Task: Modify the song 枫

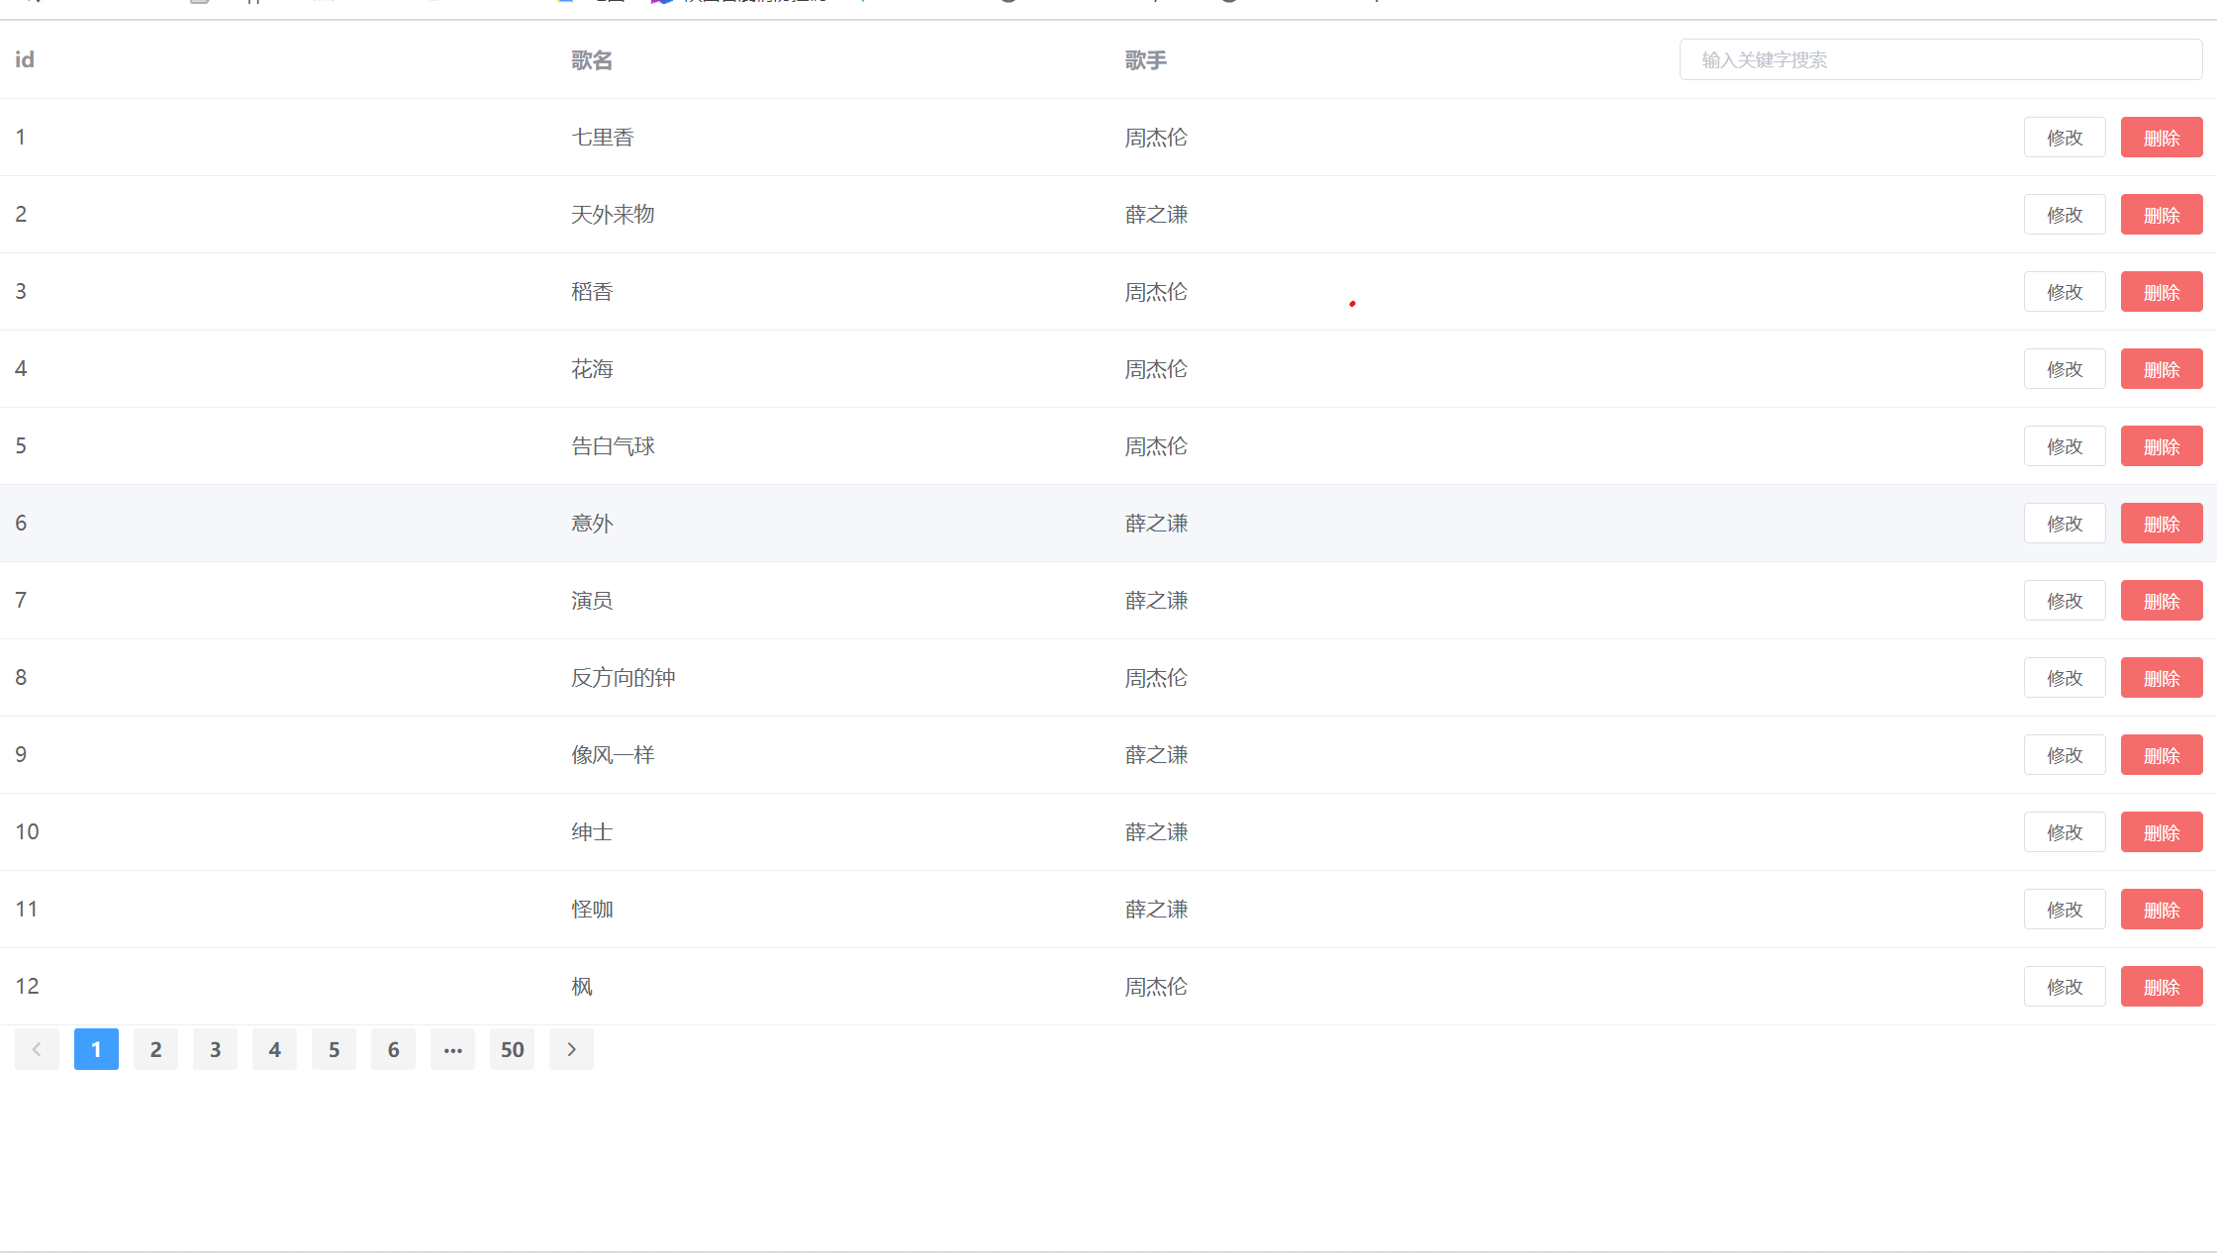Action: click(2065, 987)
